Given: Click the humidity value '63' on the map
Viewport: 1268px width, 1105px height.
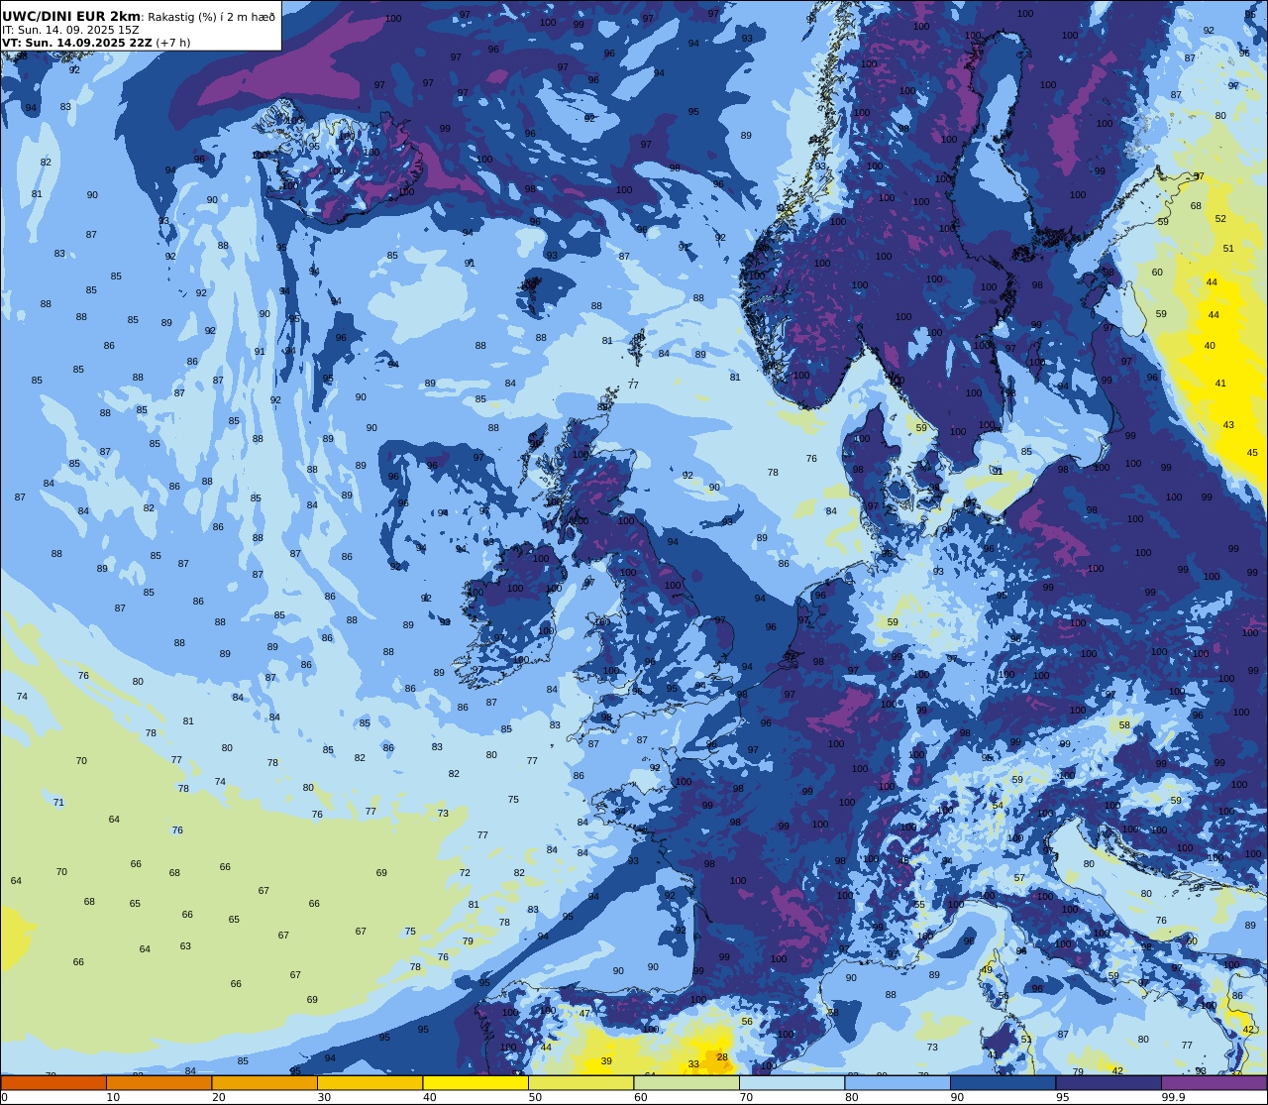Looking at the screenshot, I should click(185, 946).
